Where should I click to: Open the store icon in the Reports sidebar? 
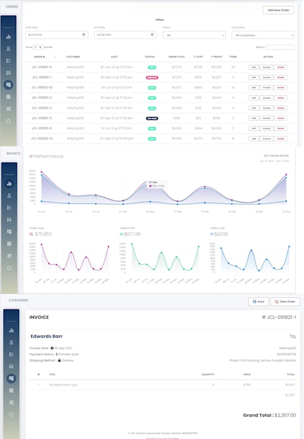[x=9, y=220]
